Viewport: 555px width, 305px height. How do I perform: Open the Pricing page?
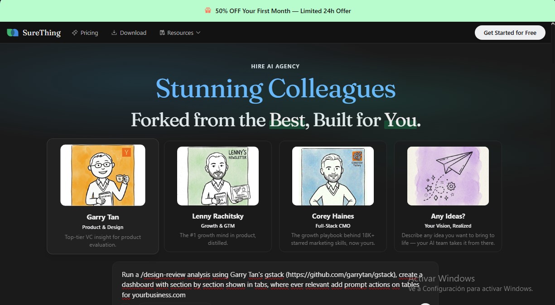coord(85,33)
